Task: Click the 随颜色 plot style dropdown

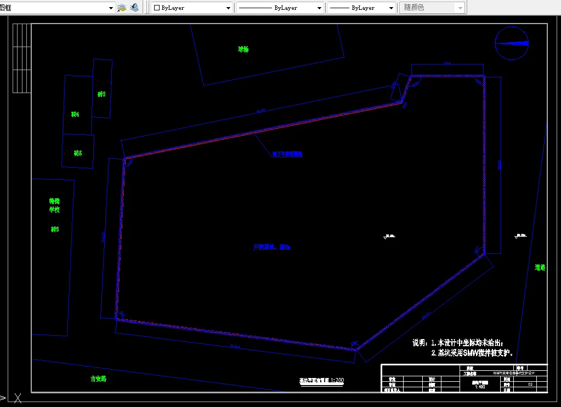Action: pos(432,8)
